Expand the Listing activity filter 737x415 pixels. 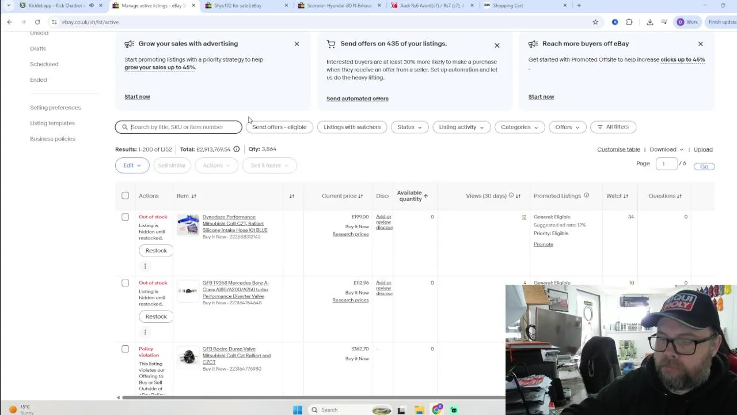point(461,127)
